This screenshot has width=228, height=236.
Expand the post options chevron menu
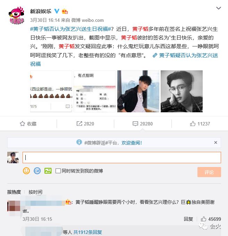click(219, 8)
